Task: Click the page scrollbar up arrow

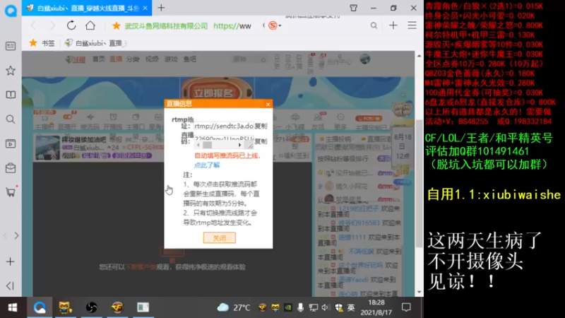Action: 419,56
